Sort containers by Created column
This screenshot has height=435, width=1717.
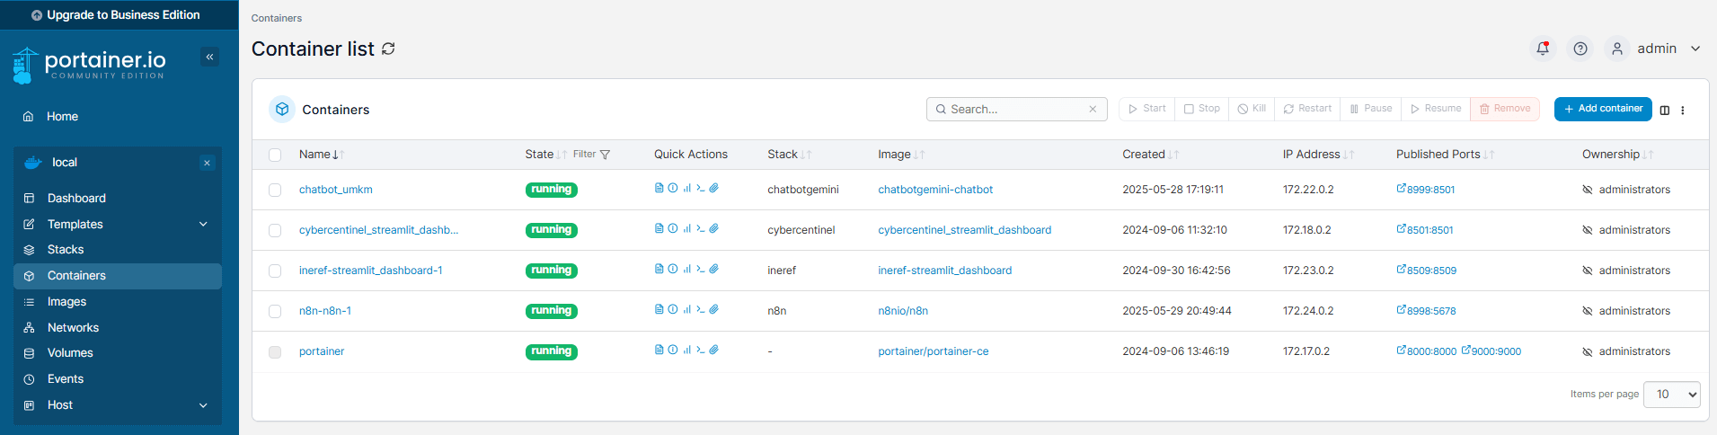click(x=1150, y=155)
